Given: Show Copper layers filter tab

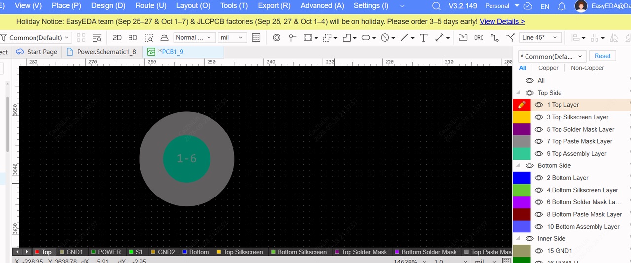Looking at the screenshot, I should click(x=548, y=68).
